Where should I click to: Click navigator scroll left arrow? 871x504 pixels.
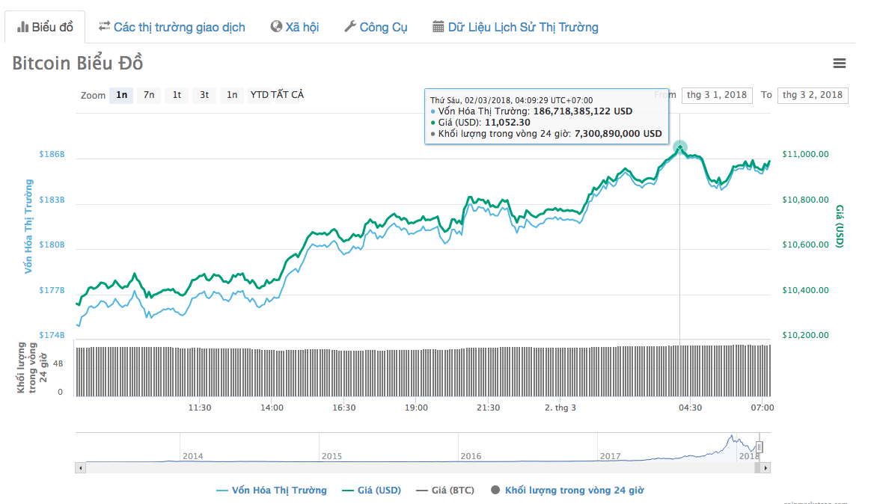click(81, 468)
